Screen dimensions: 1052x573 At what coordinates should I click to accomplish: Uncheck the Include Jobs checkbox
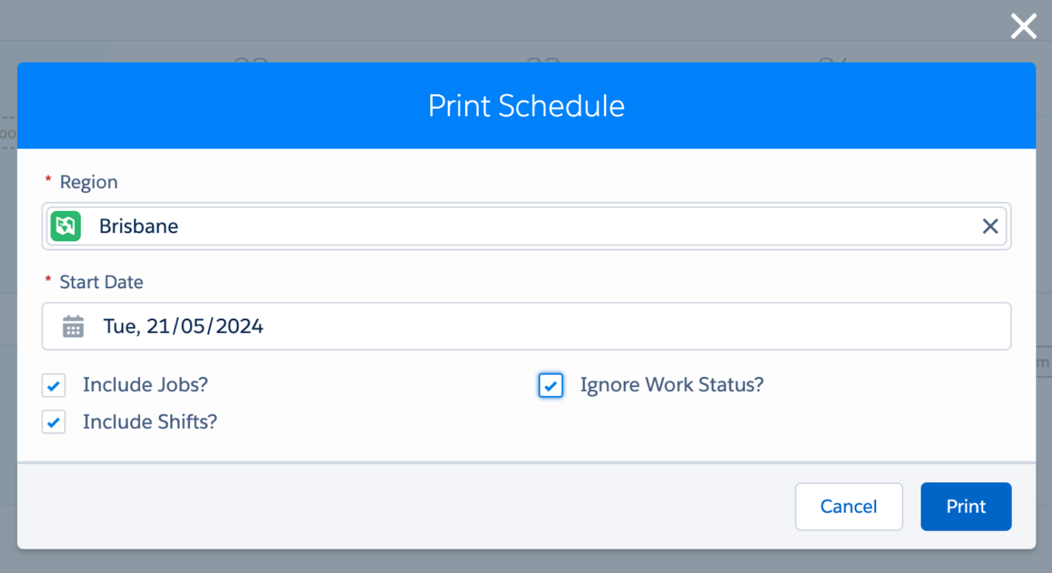point(54,385)
